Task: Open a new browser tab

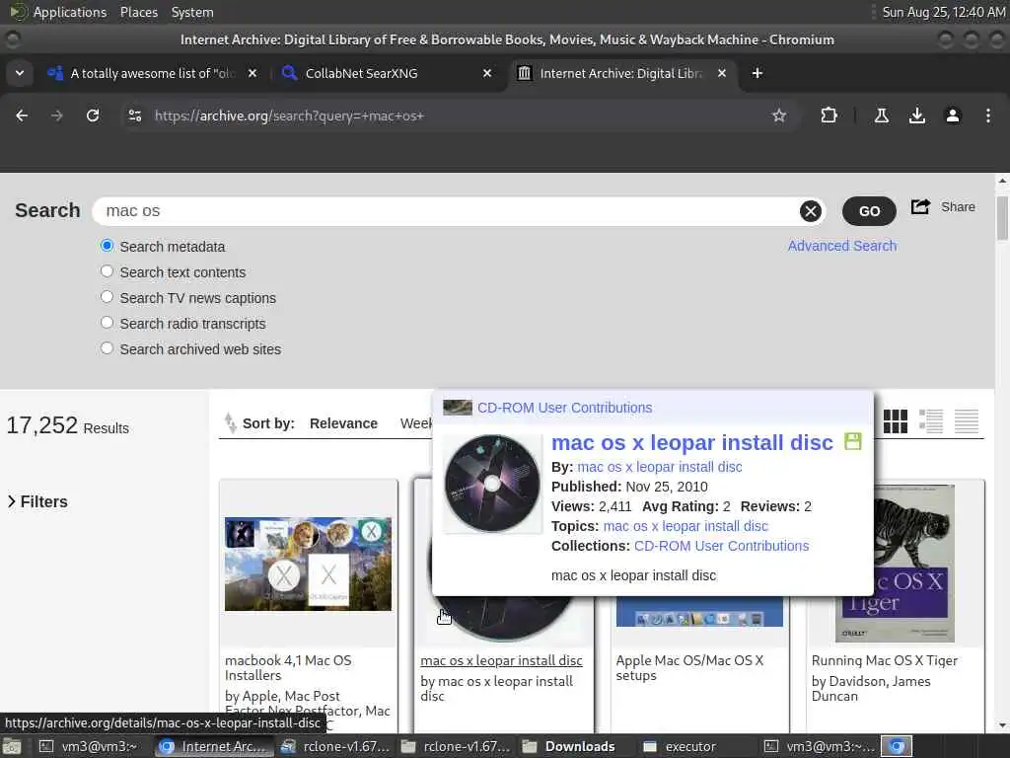Action: pyautogui.click(x=757, y=73)
